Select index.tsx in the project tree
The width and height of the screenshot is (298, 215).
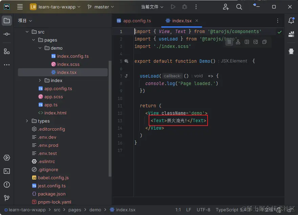pyautogui.click(x=63, y=72)
